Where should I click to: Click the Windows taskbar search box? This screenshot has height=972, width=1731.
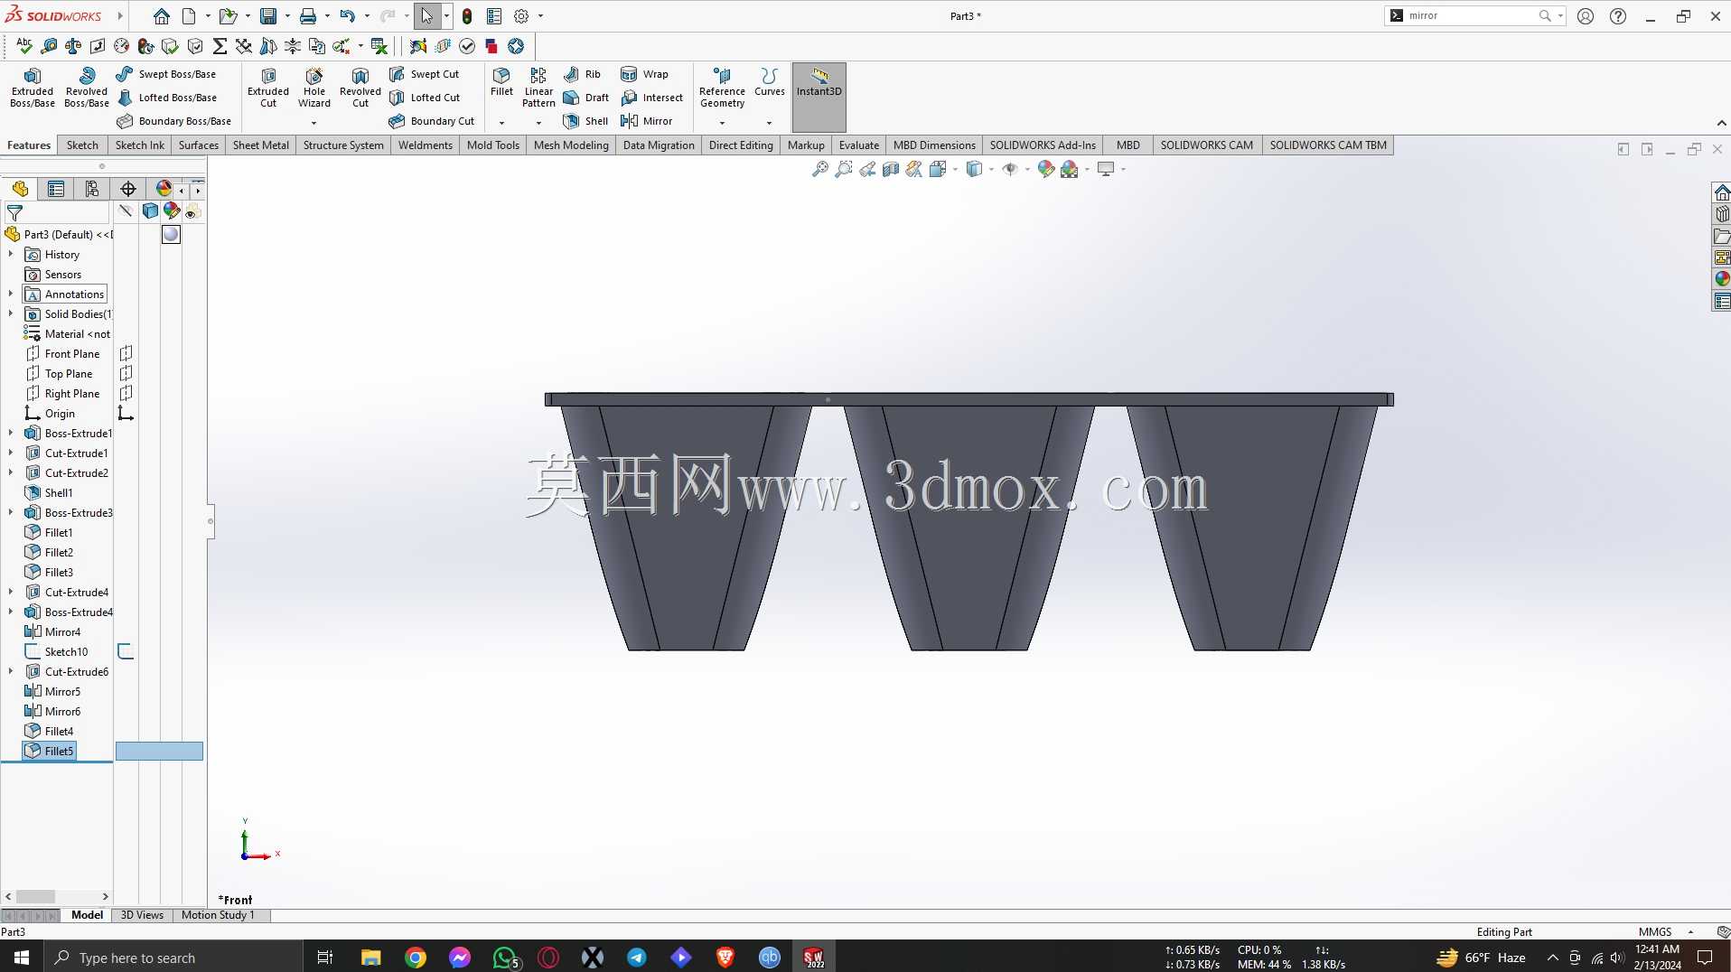[173, 958]
